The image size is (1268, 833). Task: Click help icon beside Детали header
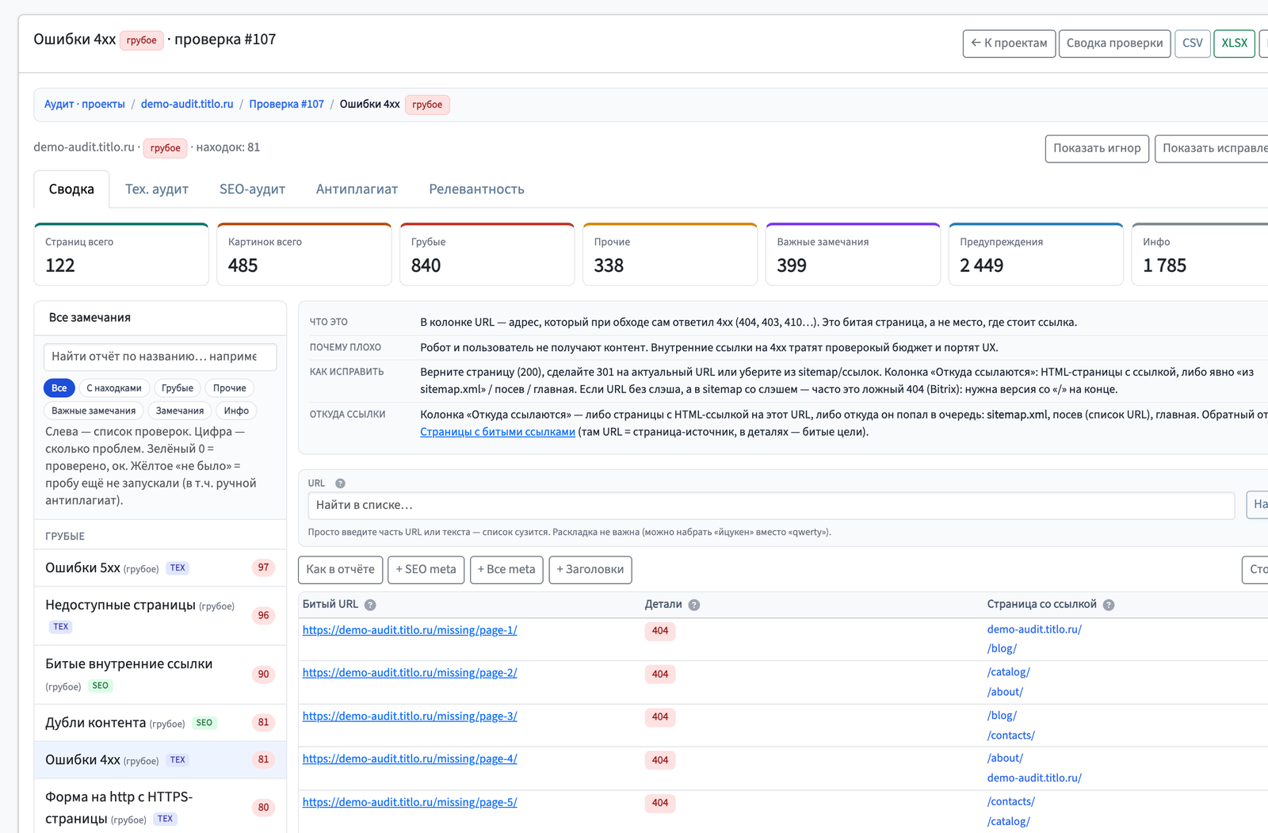click(694, 605)
